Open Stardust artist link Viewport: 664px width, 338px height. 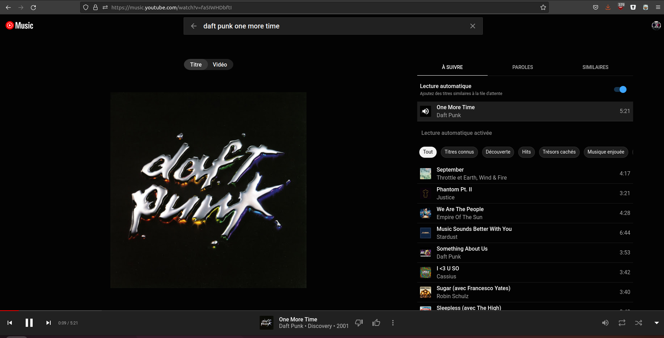(x=447, y=237)
